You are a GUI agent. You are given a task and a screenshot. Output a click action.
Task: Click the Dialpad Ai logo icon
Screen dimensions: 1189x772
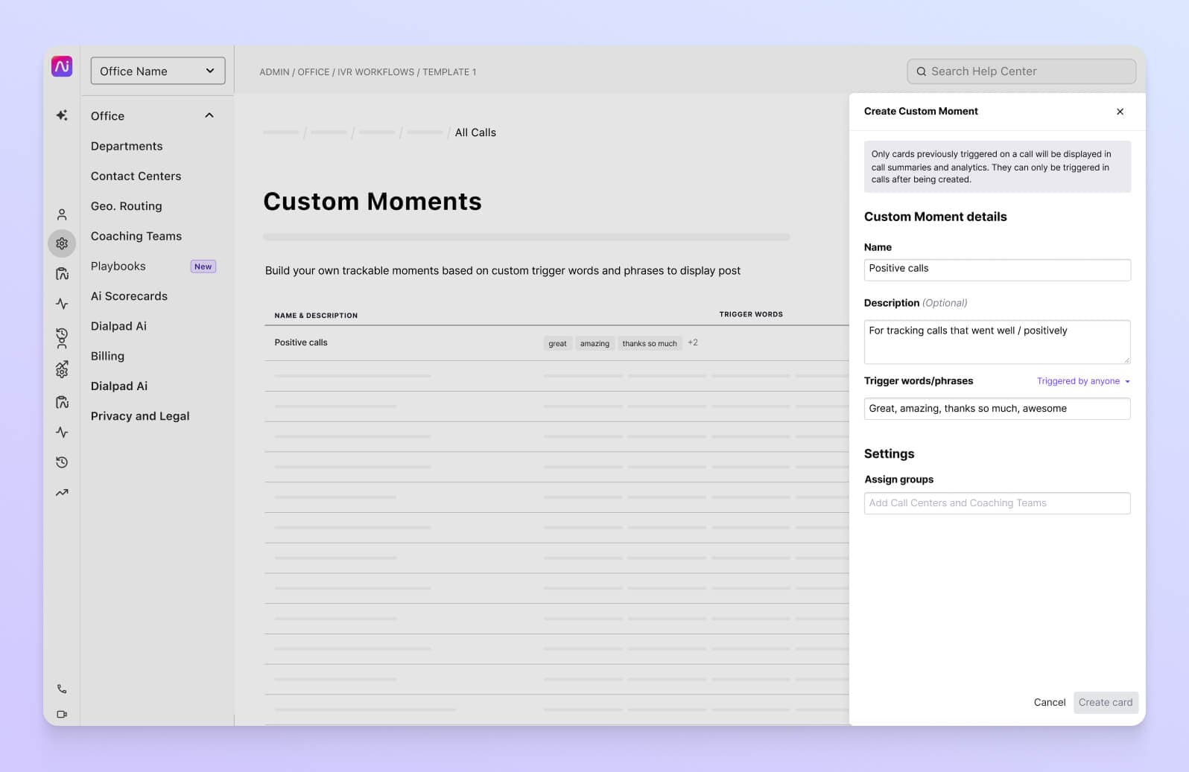coord(62,66)
